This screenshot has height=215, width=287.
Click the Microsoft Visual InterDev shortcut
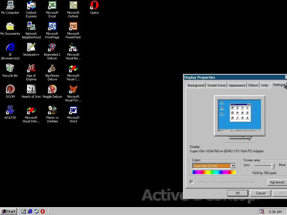coord(31,114)
